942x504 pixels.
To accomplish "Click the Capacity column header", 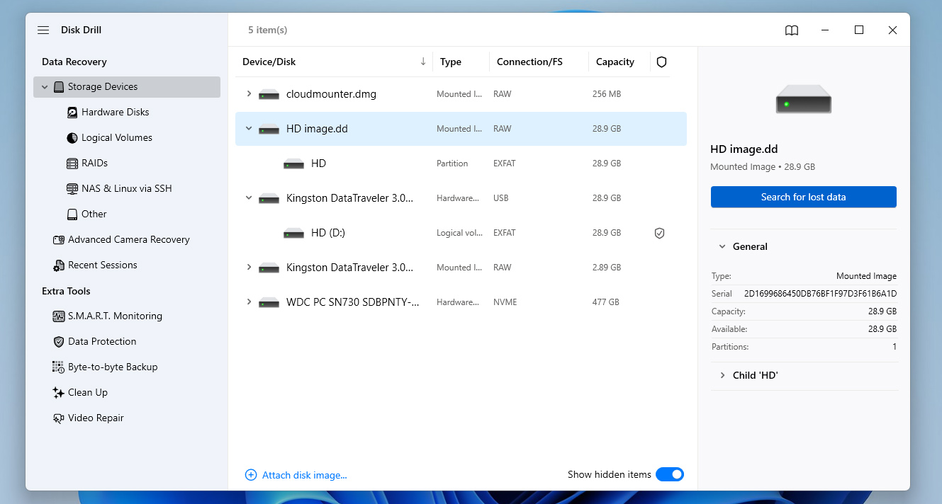I will coord(615,62).
